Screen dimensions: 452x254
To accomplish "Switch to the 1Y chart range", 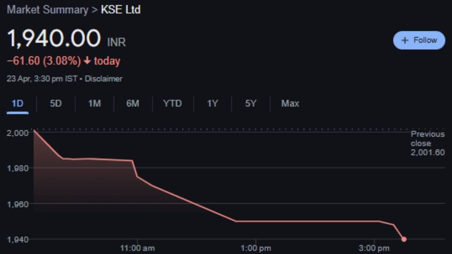I will pyautogui.click(x=212, y=103).
